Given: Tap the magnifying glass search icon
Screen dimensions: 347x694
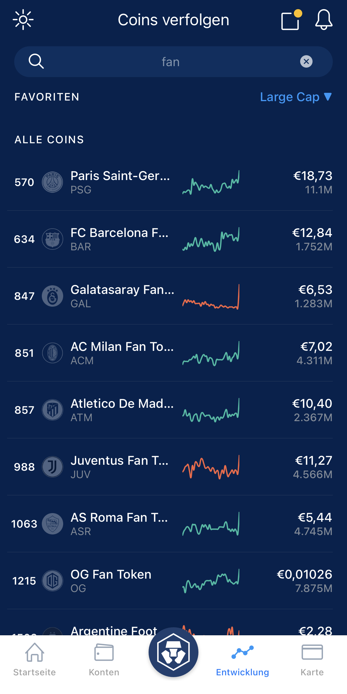Looking at the screenshot, I should [36, 61].
